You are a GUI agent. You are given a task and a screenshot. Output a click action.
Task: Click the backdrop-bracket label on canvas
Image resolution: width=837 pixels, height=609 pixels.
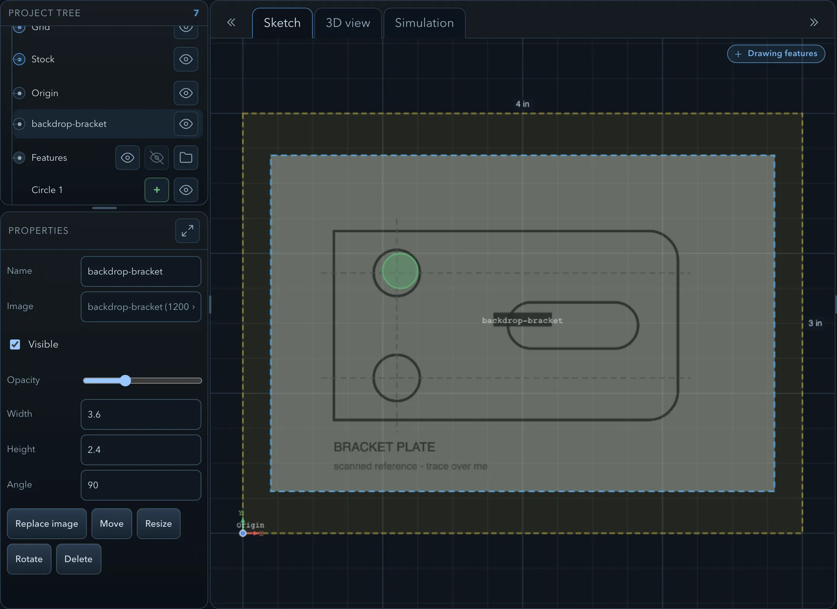click(522, 320)
